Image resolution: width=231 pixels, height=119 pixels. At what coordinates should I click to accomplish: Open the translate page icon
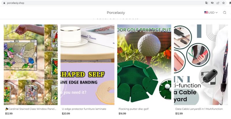click(207, 3)
